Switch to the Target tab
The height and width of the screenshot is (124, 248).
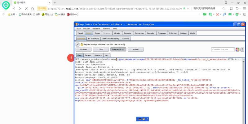pos(80,33)
